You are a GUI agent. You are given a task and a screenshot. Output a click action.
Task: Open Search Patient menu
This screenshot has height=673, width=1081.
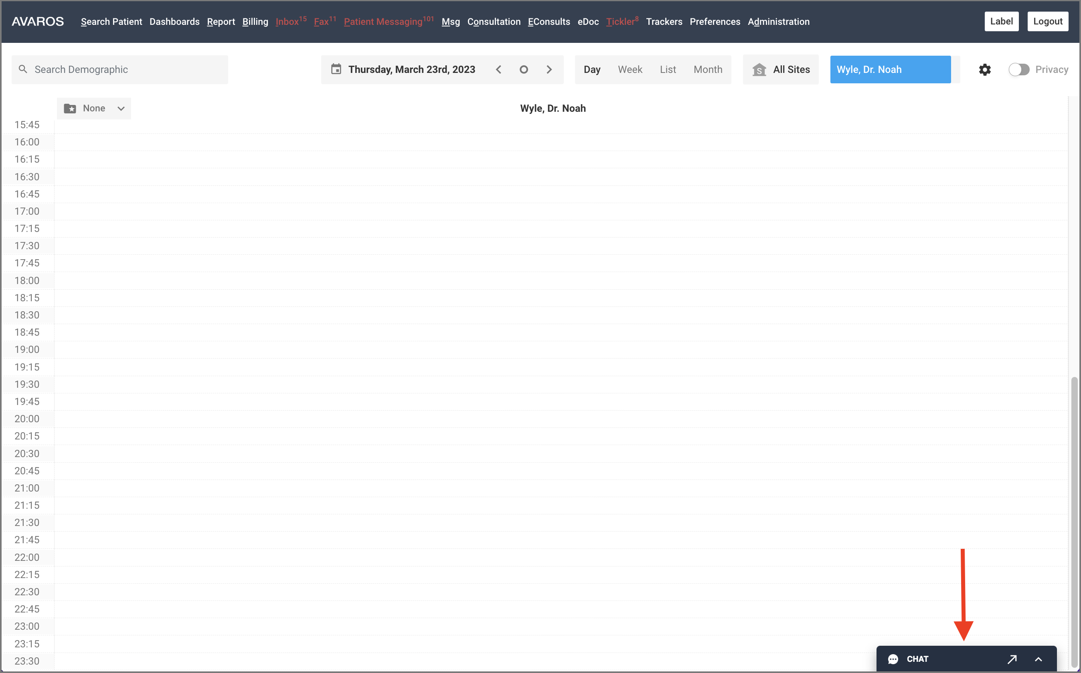click(111, 21)
